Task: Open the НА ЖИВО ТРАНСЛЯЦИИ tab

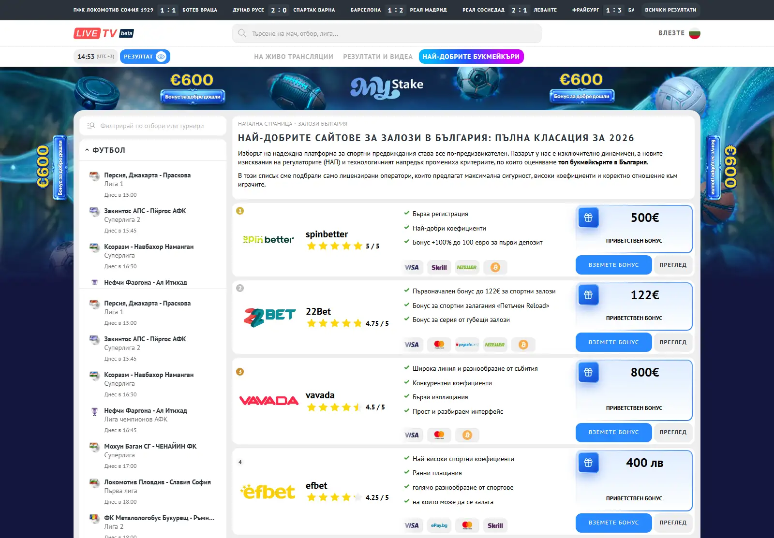Action: (294, 57)
